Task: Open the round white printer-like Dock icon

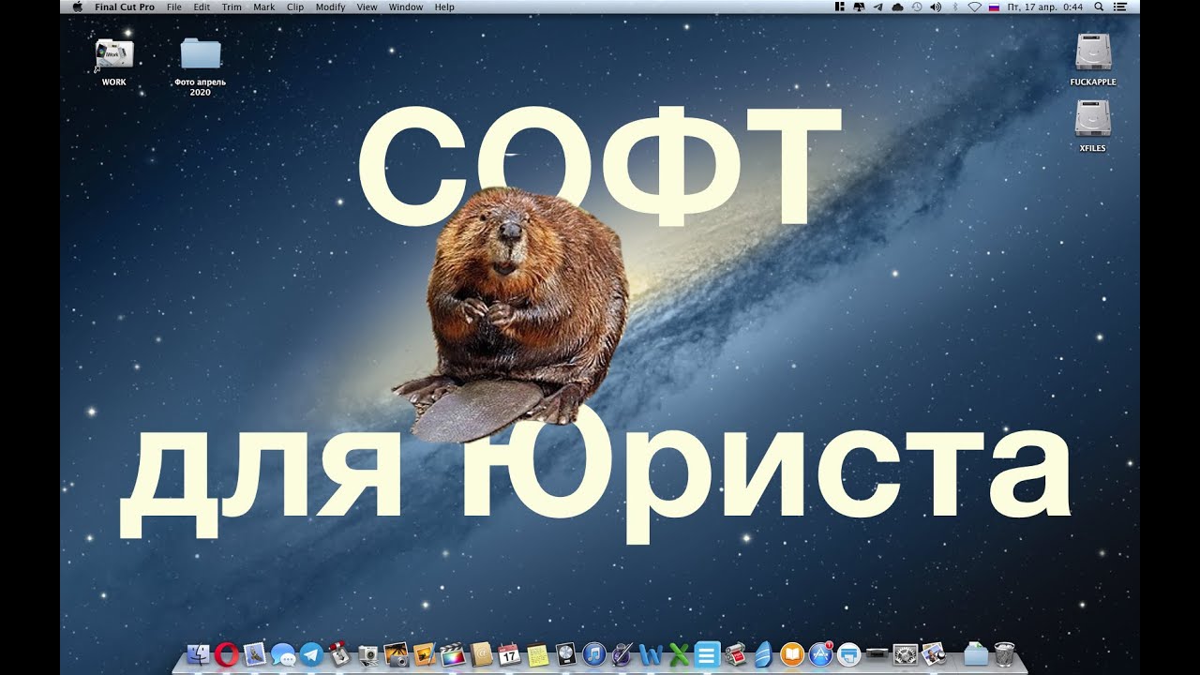Action: pos(849,654)
